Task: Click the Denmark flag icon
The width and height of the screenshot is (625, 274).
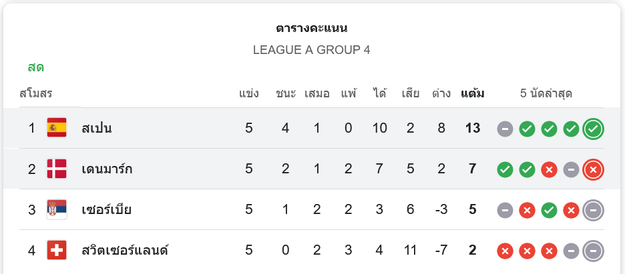Action: [x=57, y=169]
